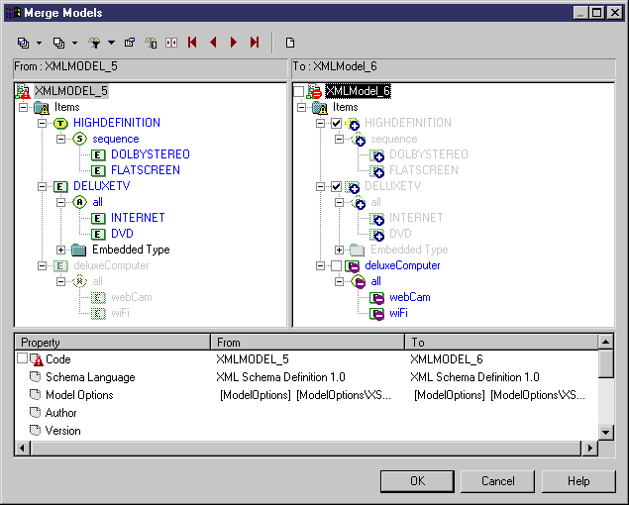The image size is (629, 505).
Task: Click the Deselect All toolbar icon
Action: (59, 43)
